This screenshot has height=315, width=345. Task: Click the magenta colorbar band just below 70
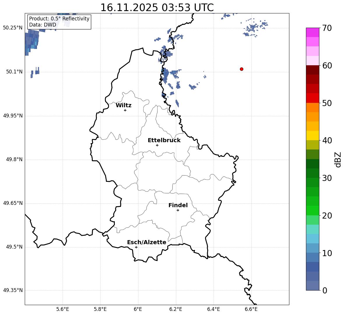[x=313, y=32]
